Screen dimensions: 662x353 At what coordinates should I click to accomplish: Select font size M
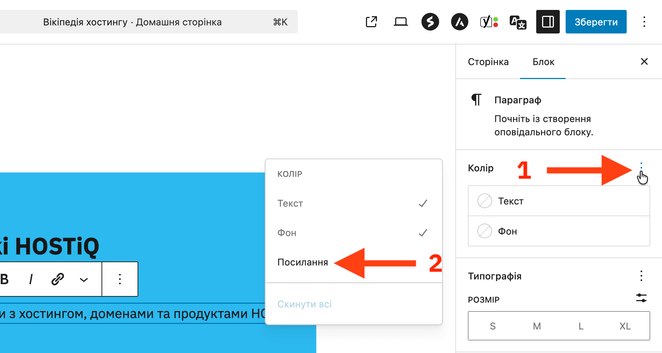[537, 326]
